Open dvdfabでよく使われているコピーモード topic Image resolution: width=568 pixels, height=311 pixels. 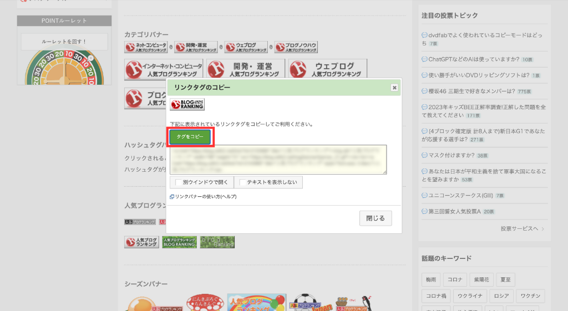click(482, 39)
